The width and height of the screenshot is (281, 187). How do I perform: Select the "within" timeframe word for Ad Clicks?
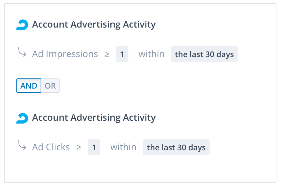pyautogui.click(x=123, y=147)
